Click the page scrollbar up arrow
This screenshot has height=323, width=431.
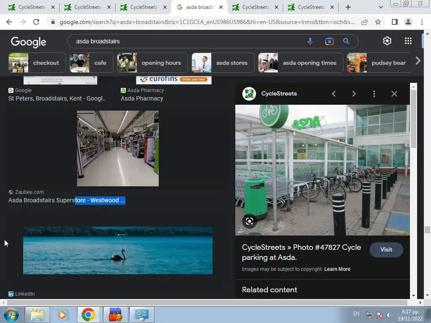point(428,34)
